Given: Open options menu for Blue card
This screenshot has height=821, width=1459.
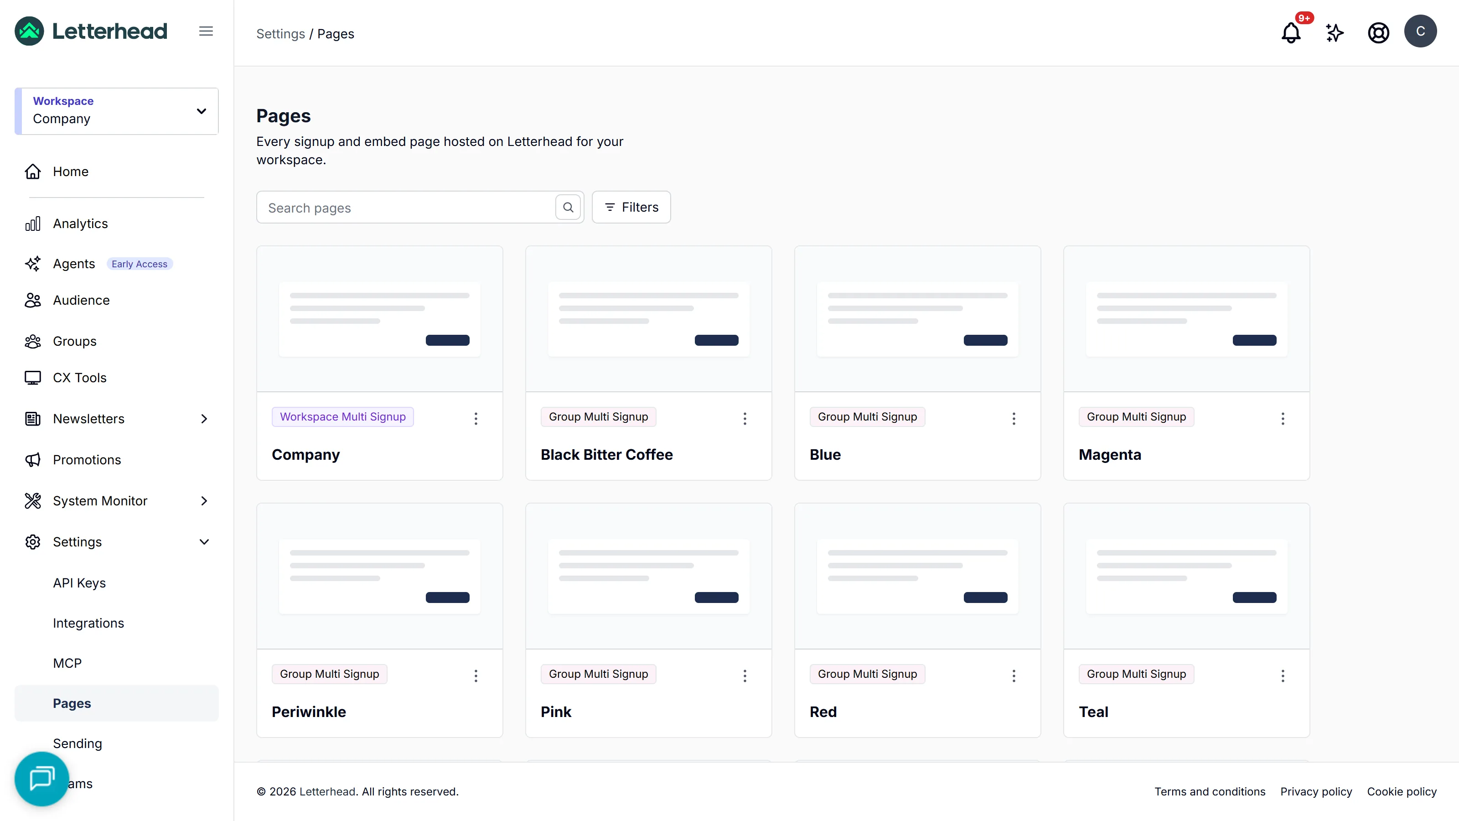Looking at the screenshot, I should click(x=1014, y=418).
